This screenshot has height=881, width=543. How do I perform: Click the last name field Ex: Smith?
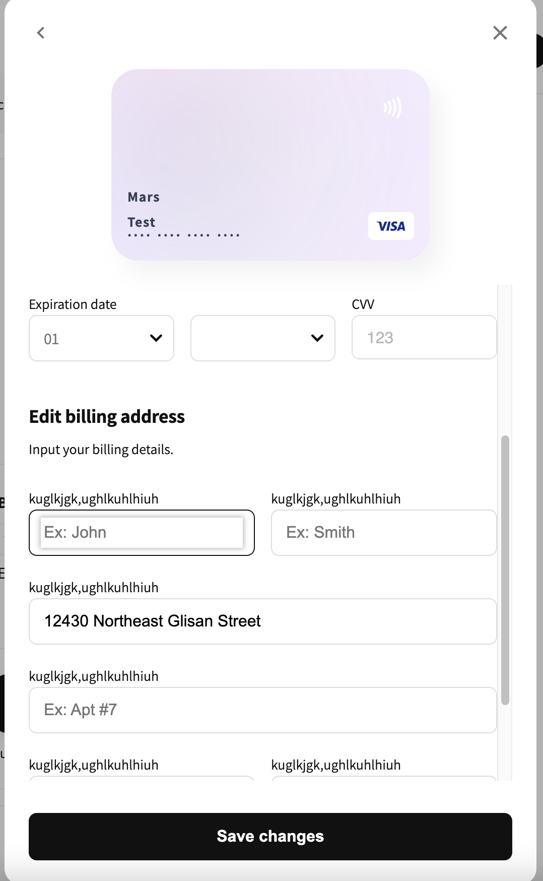tap(384, 533)
